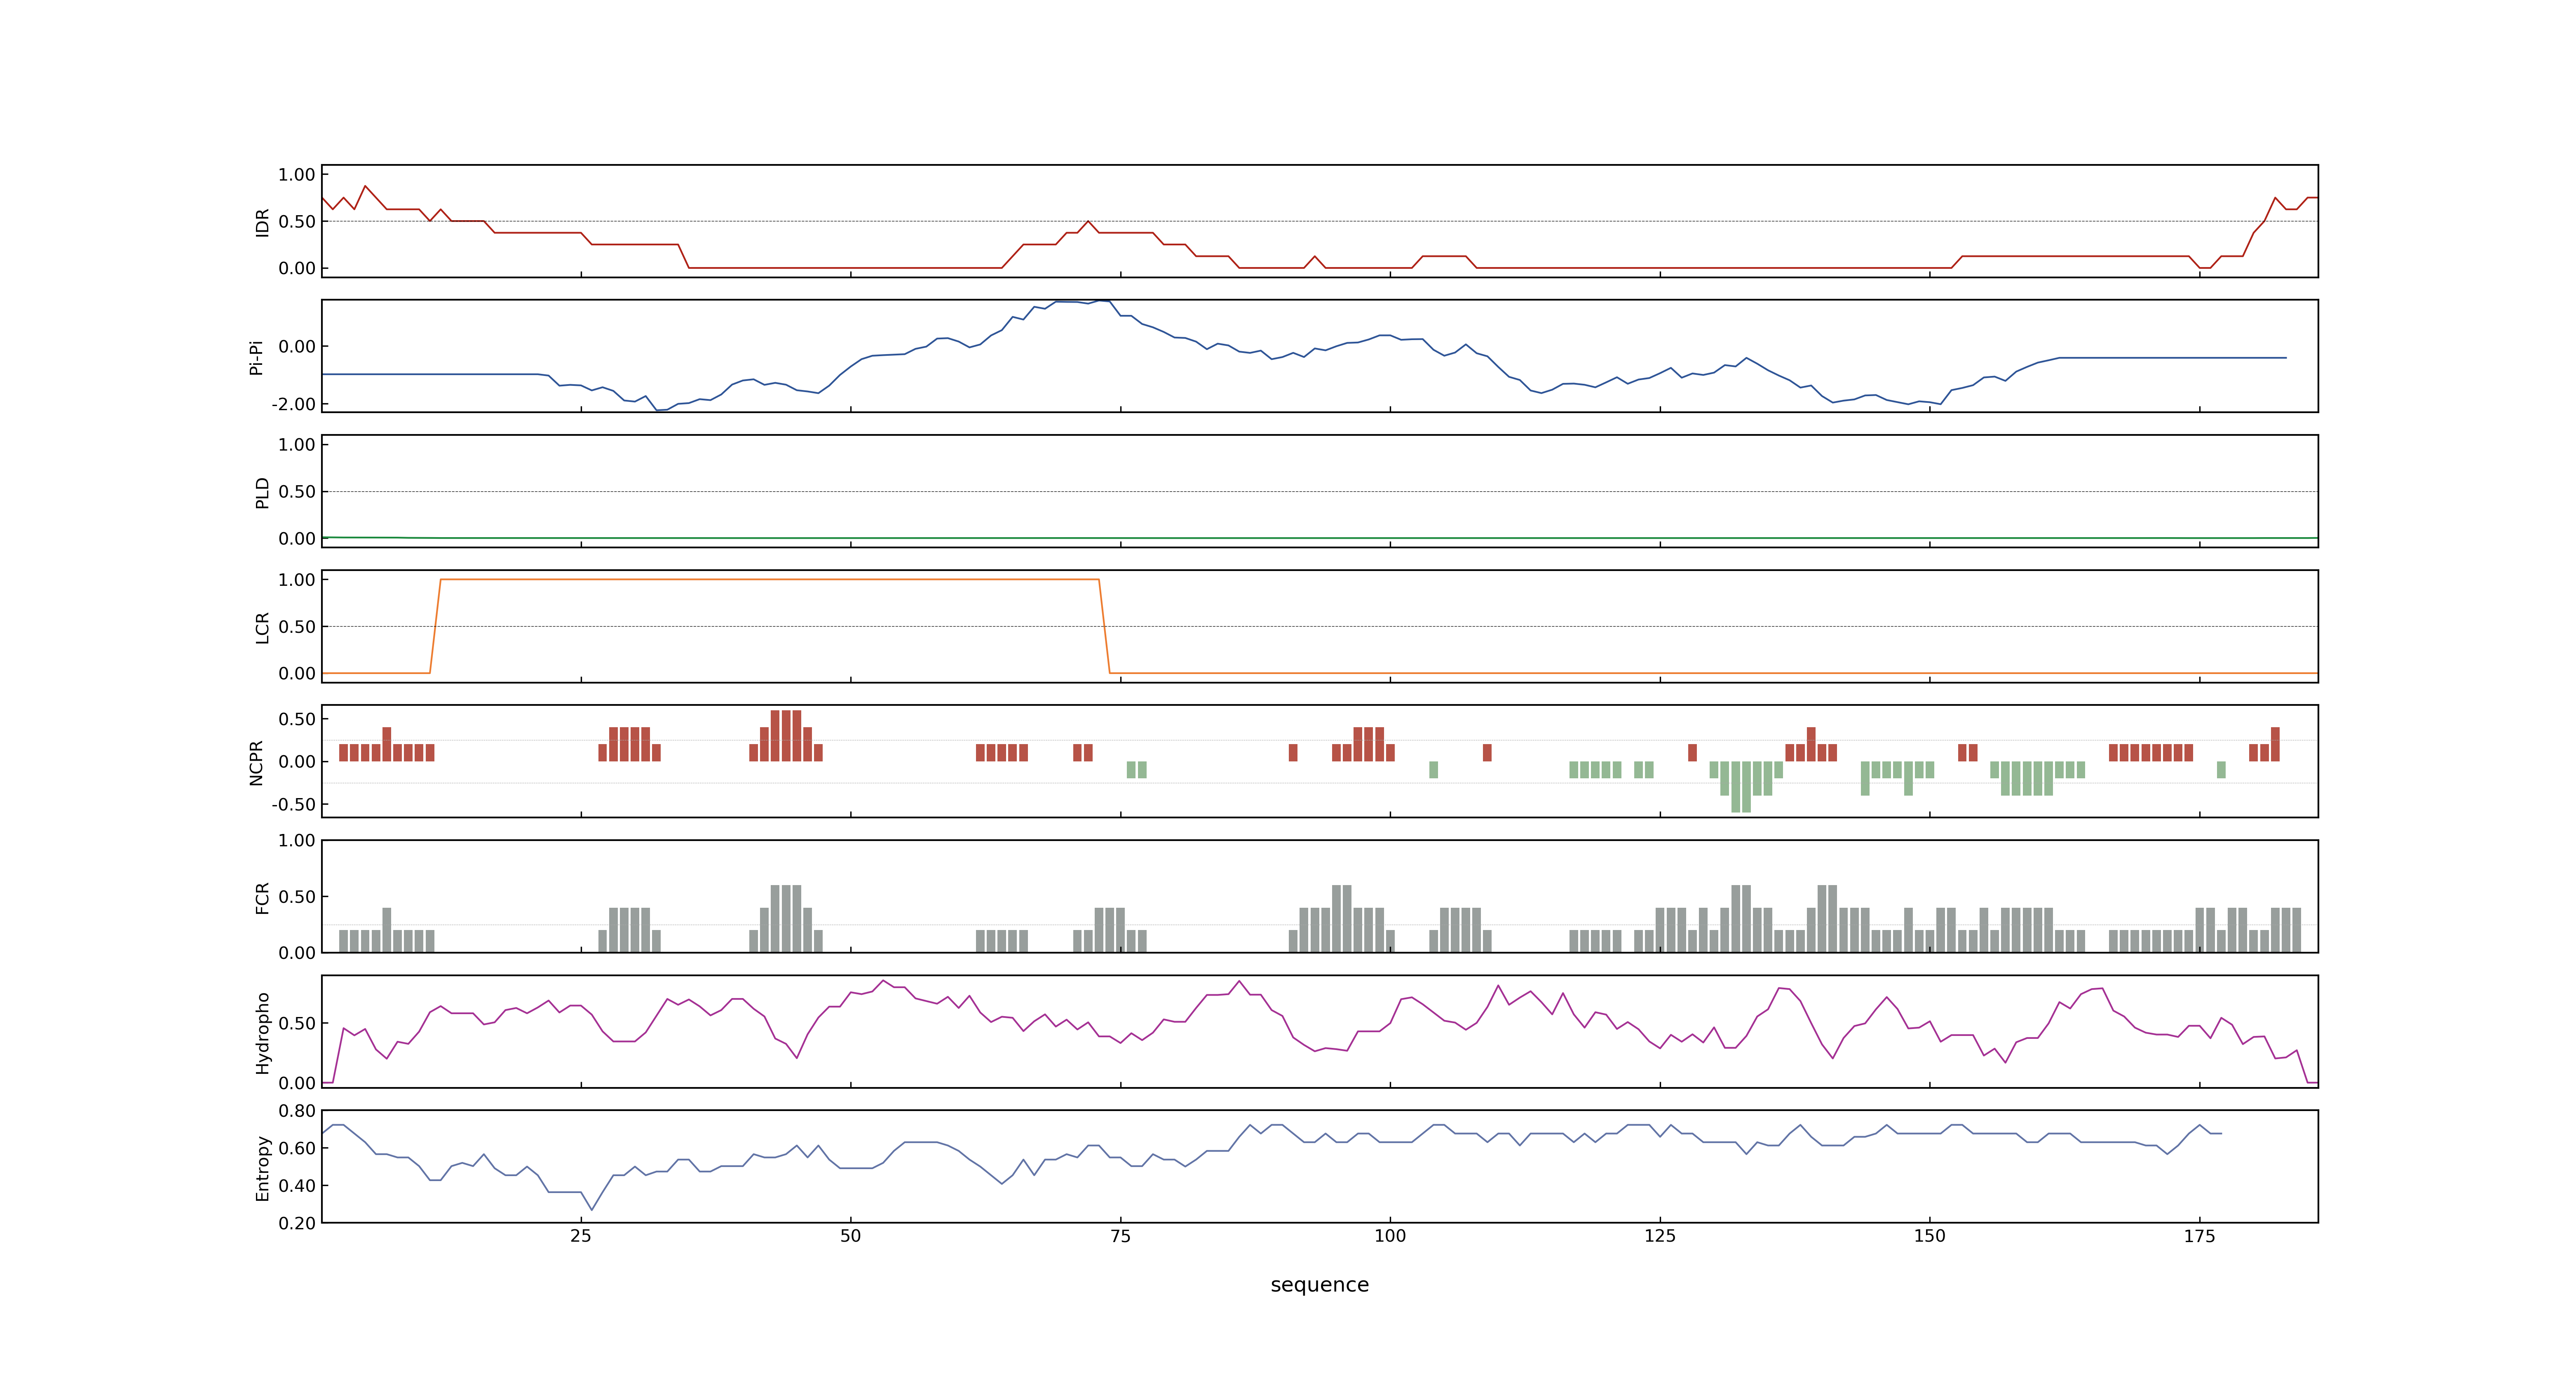Click the 1.00 tick on PLD axis
Image resolution: width=2576 pixels, height=1374 pixels.
pos(297,445)
